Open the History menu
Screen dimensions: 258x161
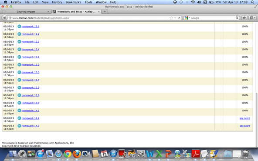tap(57, 2)
